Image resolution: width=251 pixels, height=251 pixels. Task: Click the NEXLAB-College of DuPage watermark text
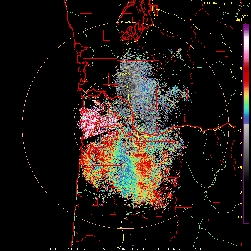223,3
